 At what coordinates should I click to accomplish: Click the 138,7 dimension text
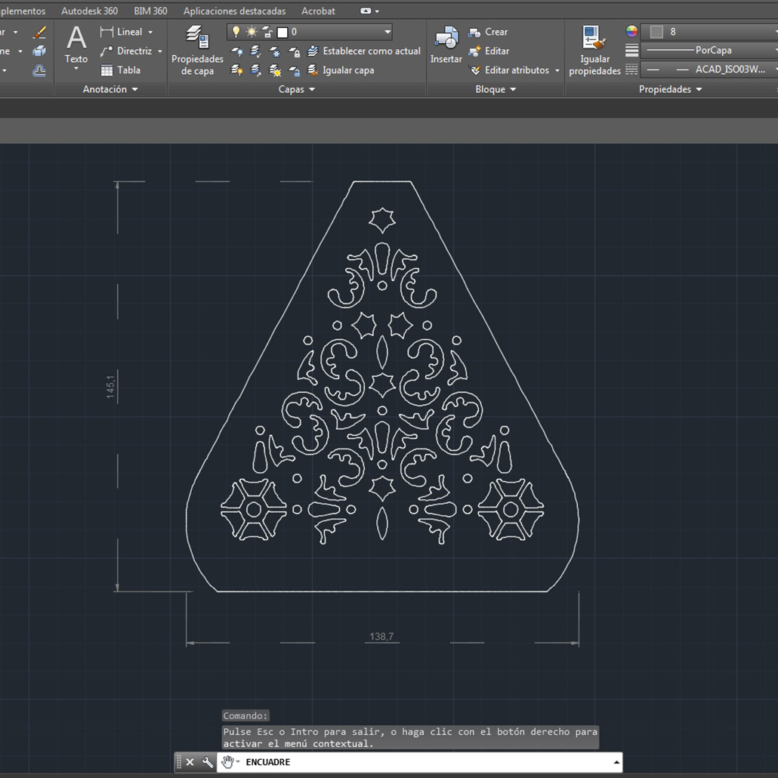click(x=381, y=636)
